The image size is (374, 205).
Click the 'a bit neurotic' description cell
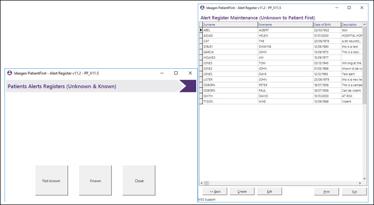tap(351, 41)
